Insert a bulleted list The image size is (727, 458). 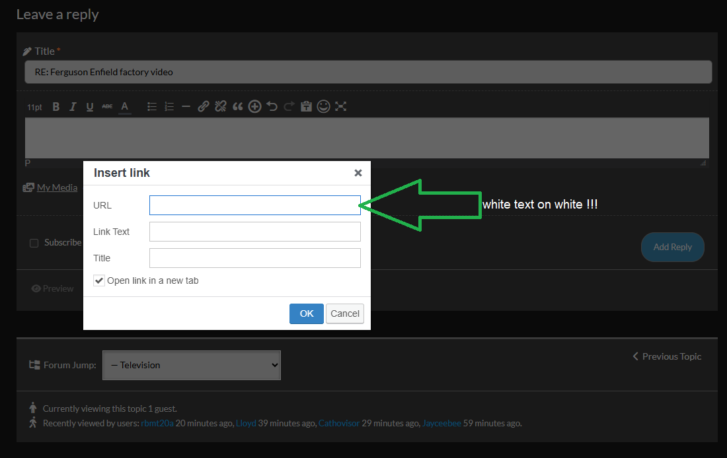click(x=152, y=106)
